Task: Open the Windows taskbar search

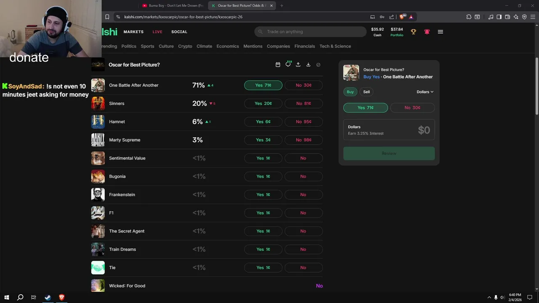Action: click(20, 298)
